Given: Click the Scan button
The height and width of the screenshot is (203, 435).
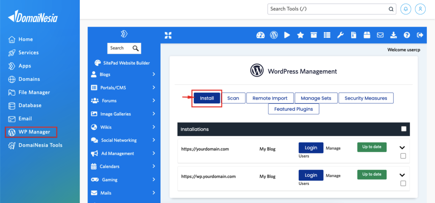Looking at the screenshot, I should 233,98.
